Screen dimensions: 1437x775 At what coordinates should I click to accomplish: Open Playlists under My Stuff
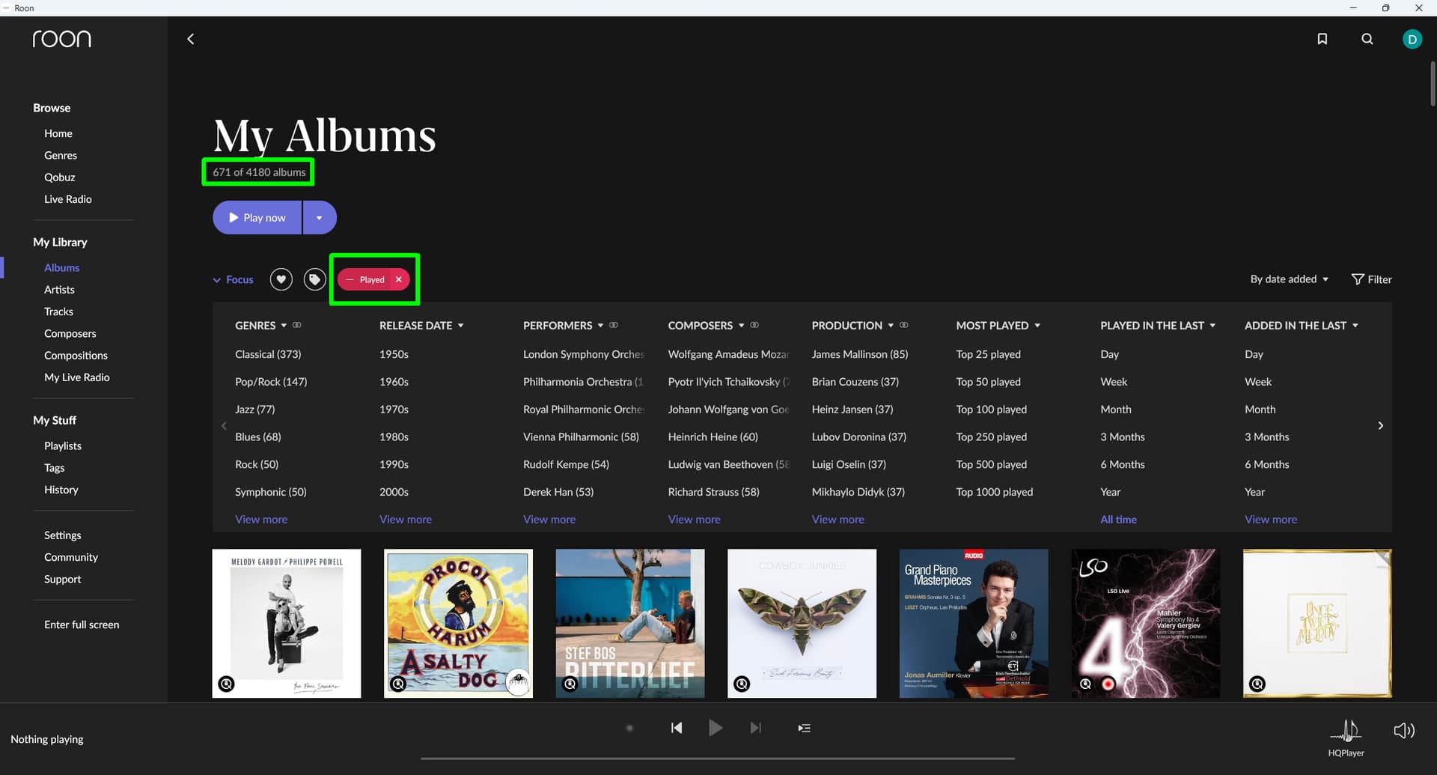[x=63, y=446]
